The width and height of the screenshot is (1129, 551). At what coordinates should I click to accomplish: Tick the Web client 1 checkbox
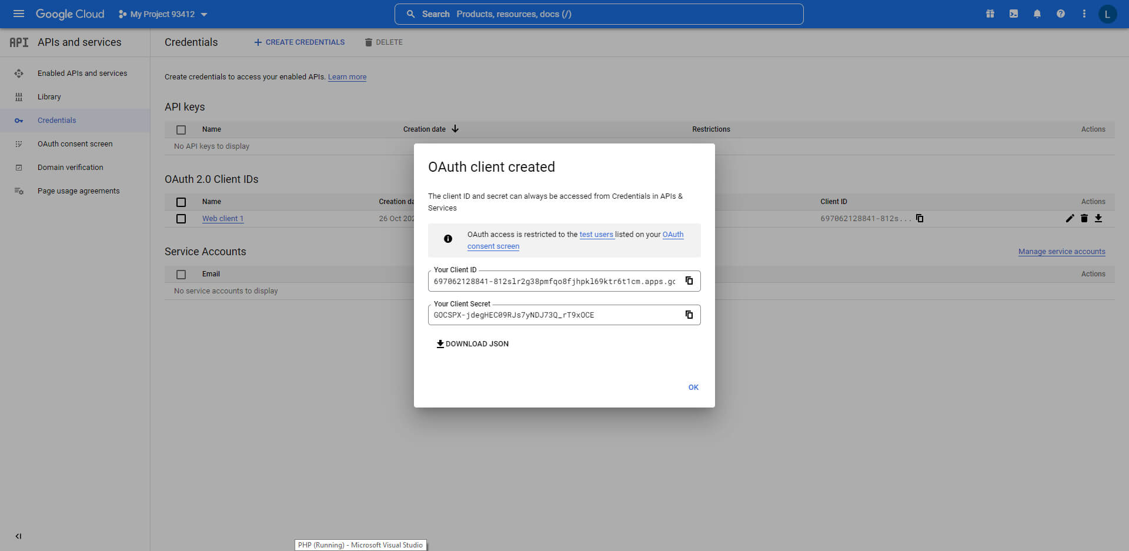(x=181, y=219)
